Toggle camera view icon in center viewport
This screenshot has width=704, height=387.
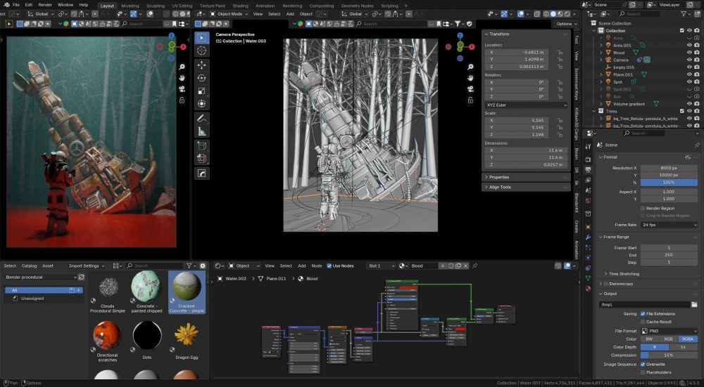click(x=470, y=88)
